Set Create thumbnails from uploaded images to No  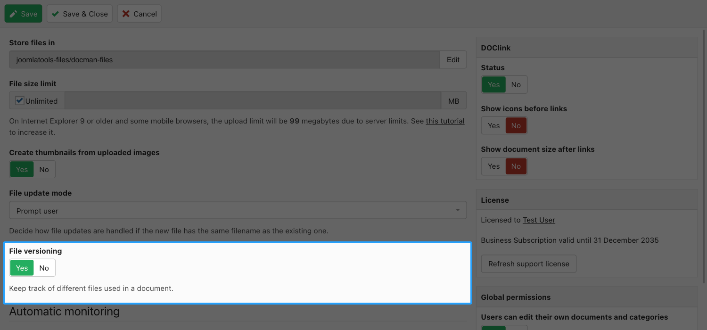pos(44,170)
